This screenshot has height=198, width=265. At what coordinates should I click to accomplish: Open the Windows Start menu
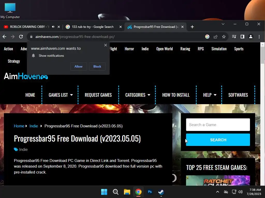point(104,192)
